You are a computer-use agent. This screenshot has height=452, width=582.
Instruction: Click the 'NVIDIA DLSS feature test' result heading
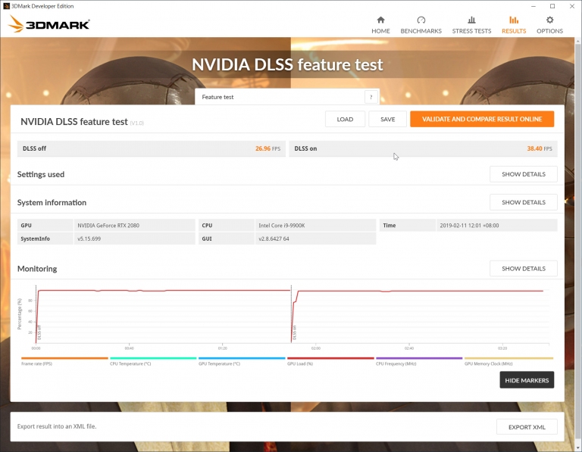[x=74, y=122]
